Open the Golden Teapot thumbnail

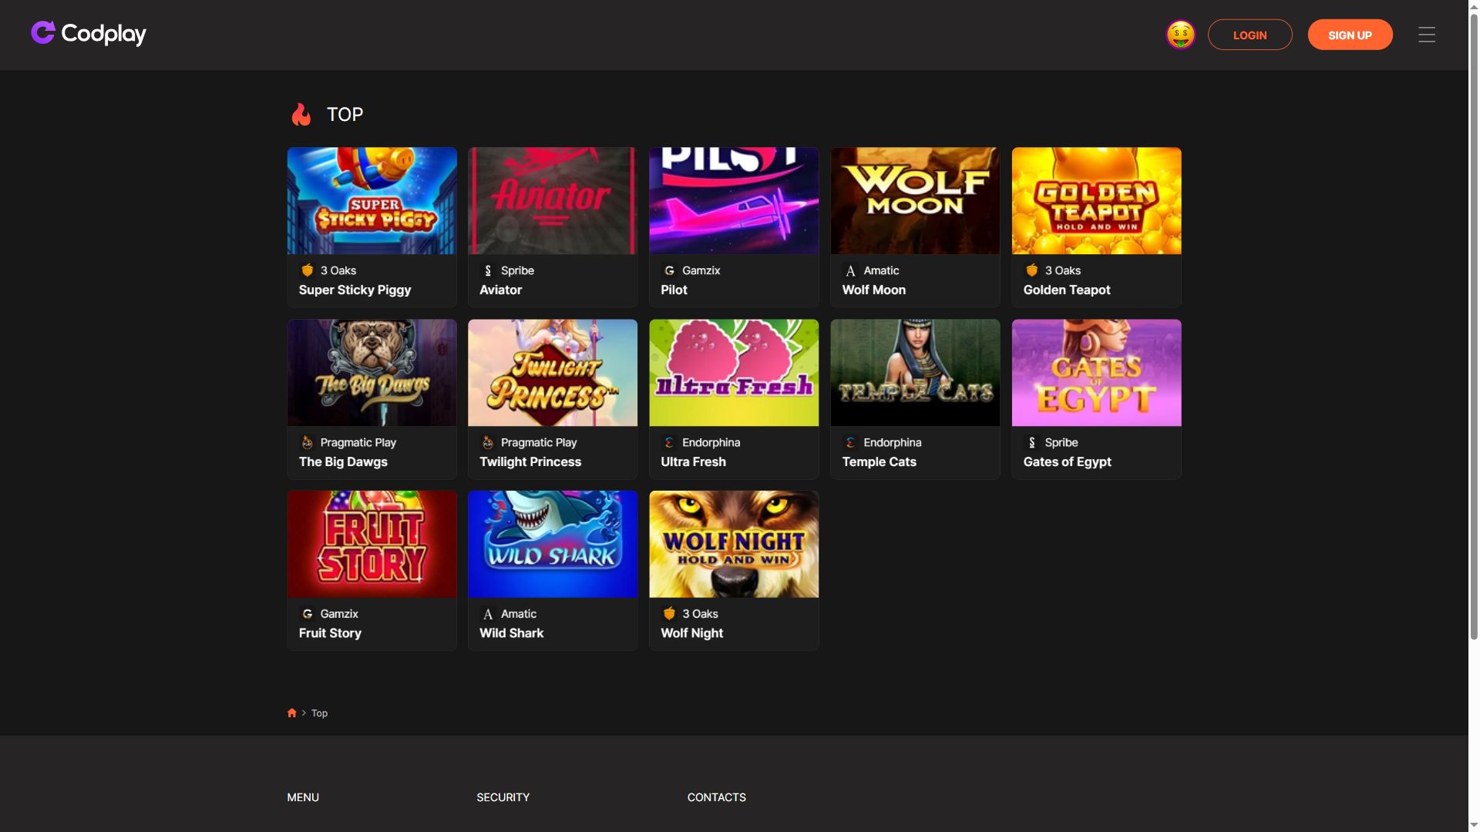tap(1096, 200)
